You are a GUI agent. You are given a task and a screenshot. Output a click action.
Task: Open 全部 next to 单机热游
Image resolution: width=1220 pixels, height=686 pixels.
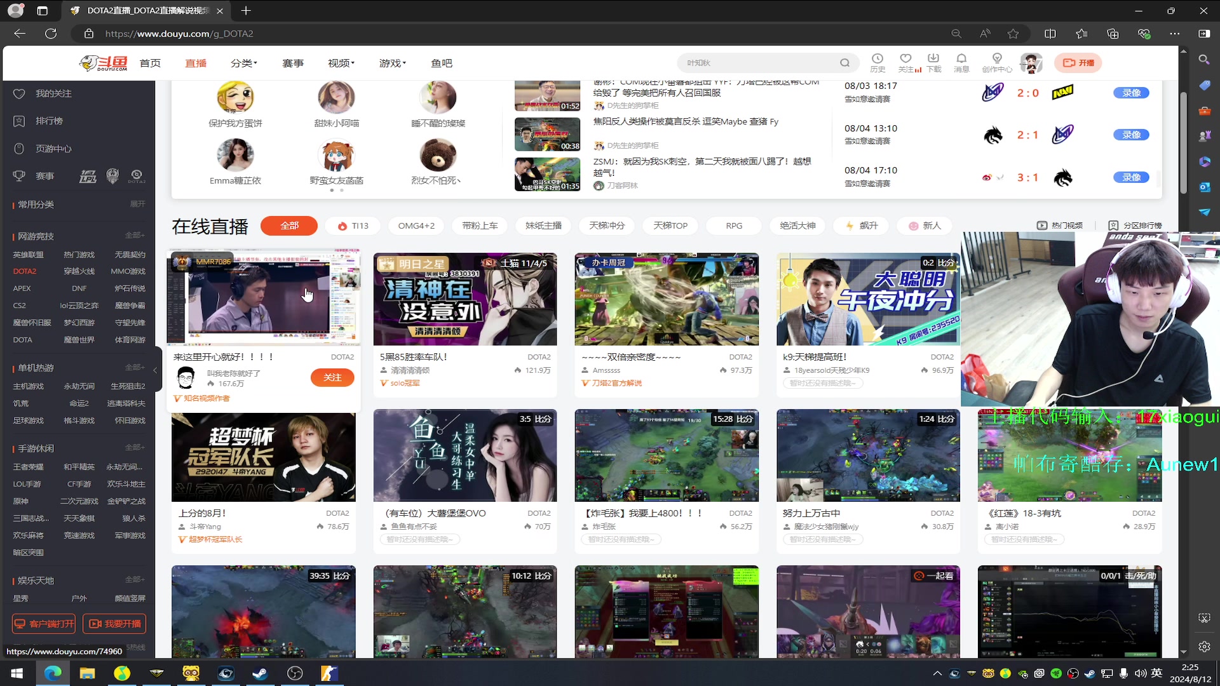pyautogui.click(x=135, y=367)
